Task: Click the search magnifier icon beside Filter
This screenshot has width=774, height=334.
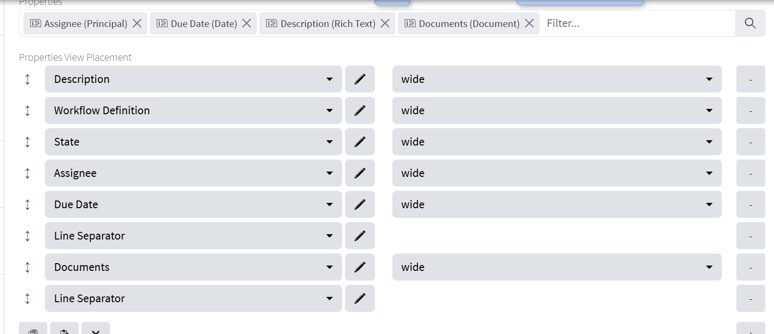Action: point(750,23)
